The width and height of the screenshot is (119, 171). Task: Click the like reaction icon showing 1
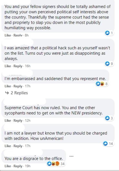pyautogui.click(x=107, y=33)
